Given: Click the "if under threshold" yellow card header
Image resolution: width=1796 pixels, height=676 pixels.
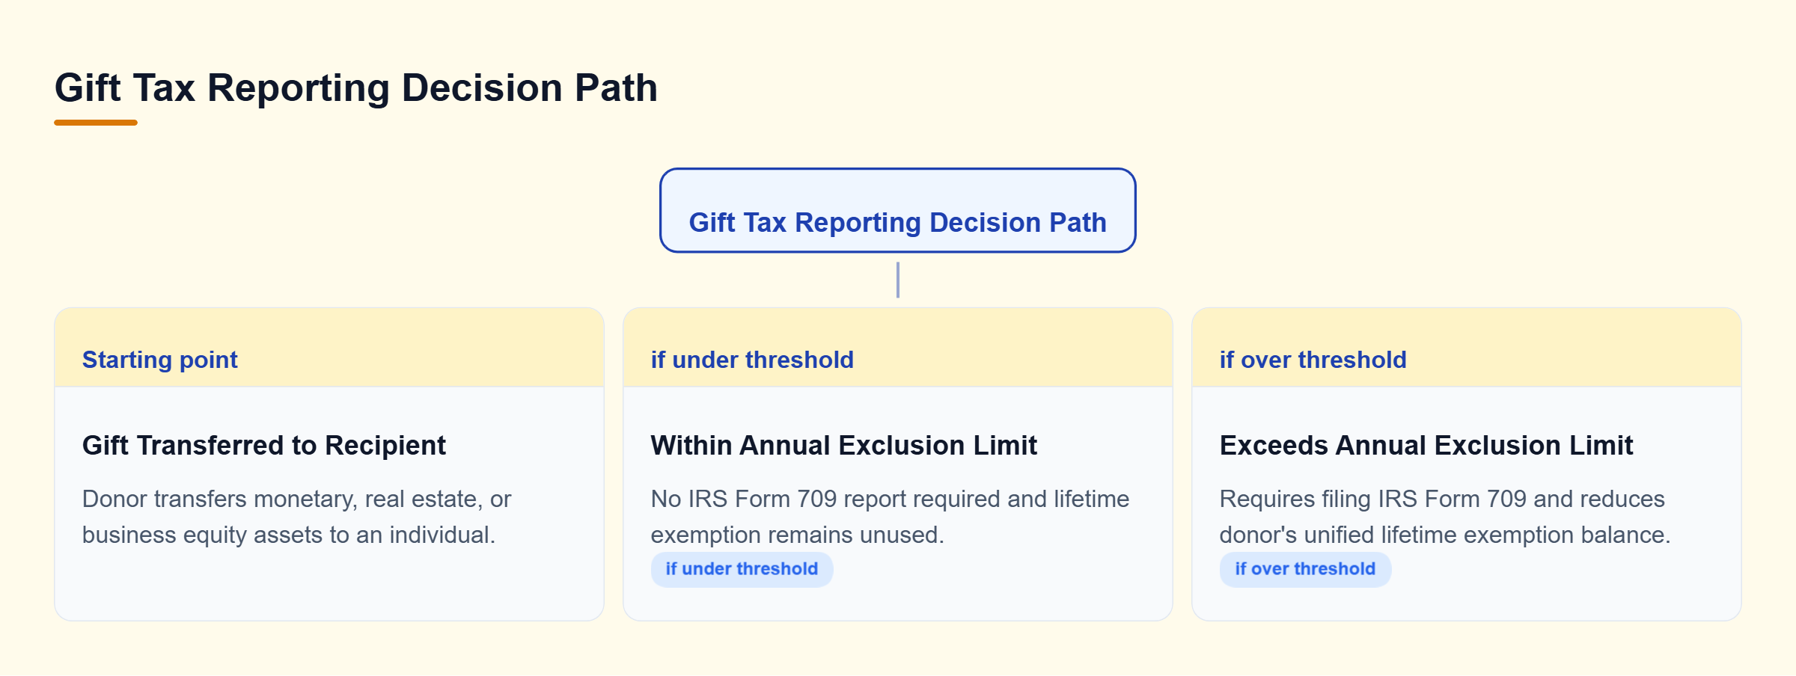Looking at the screenshot, I should pyautogui.click(x=898, y=348).
